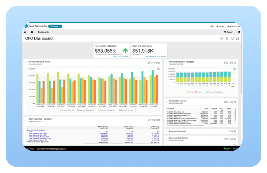Click the Renewals Forecast horizontal scrollbar
This screenshot has width=267, height=173.
tap(185, 125)
